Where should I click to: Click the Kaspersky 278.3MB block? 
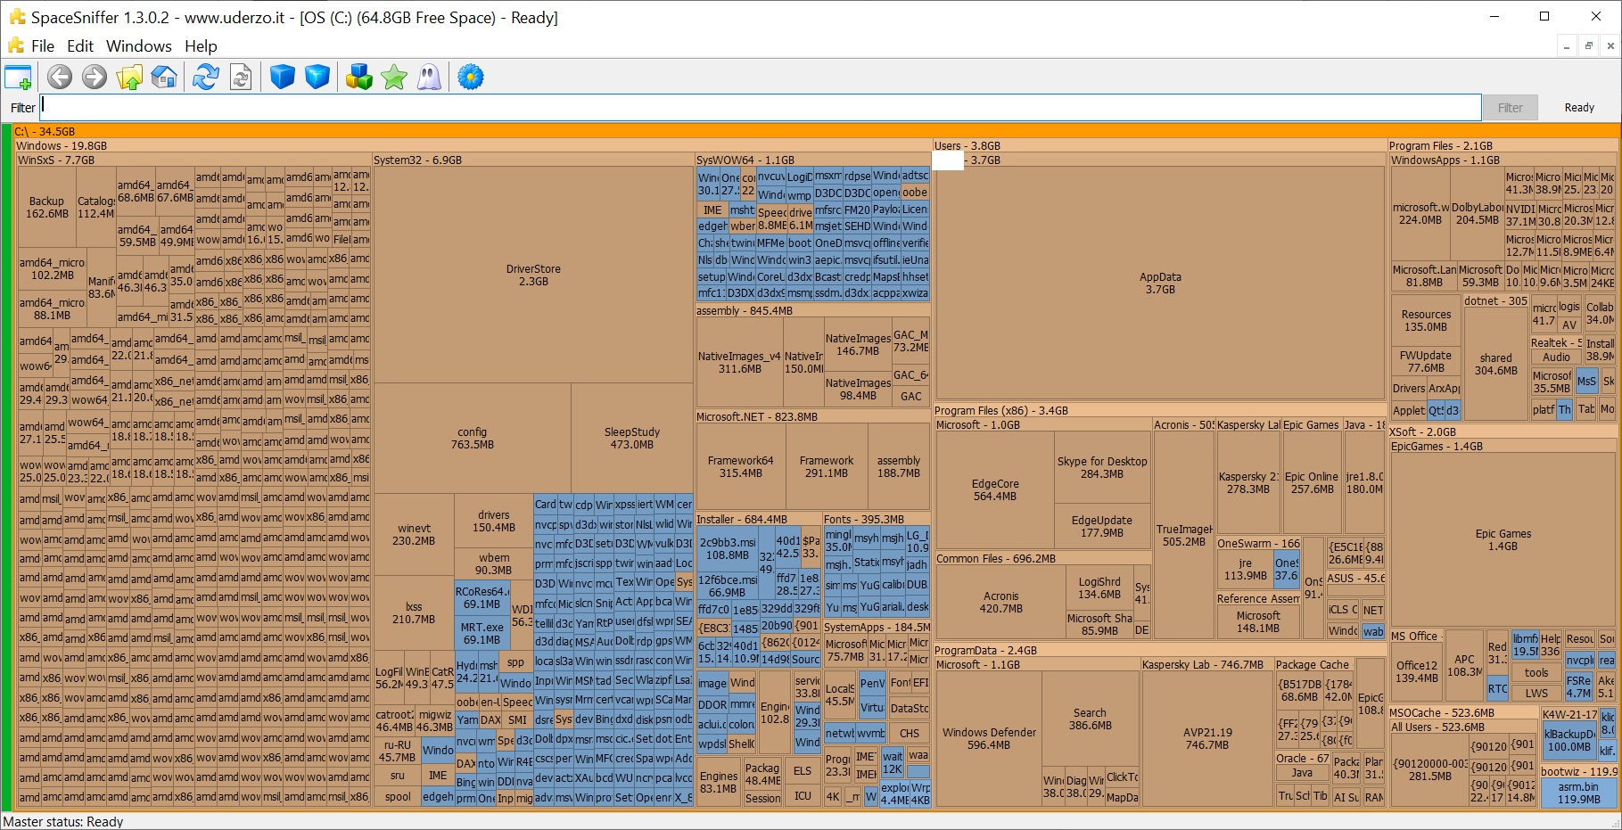1248,483
